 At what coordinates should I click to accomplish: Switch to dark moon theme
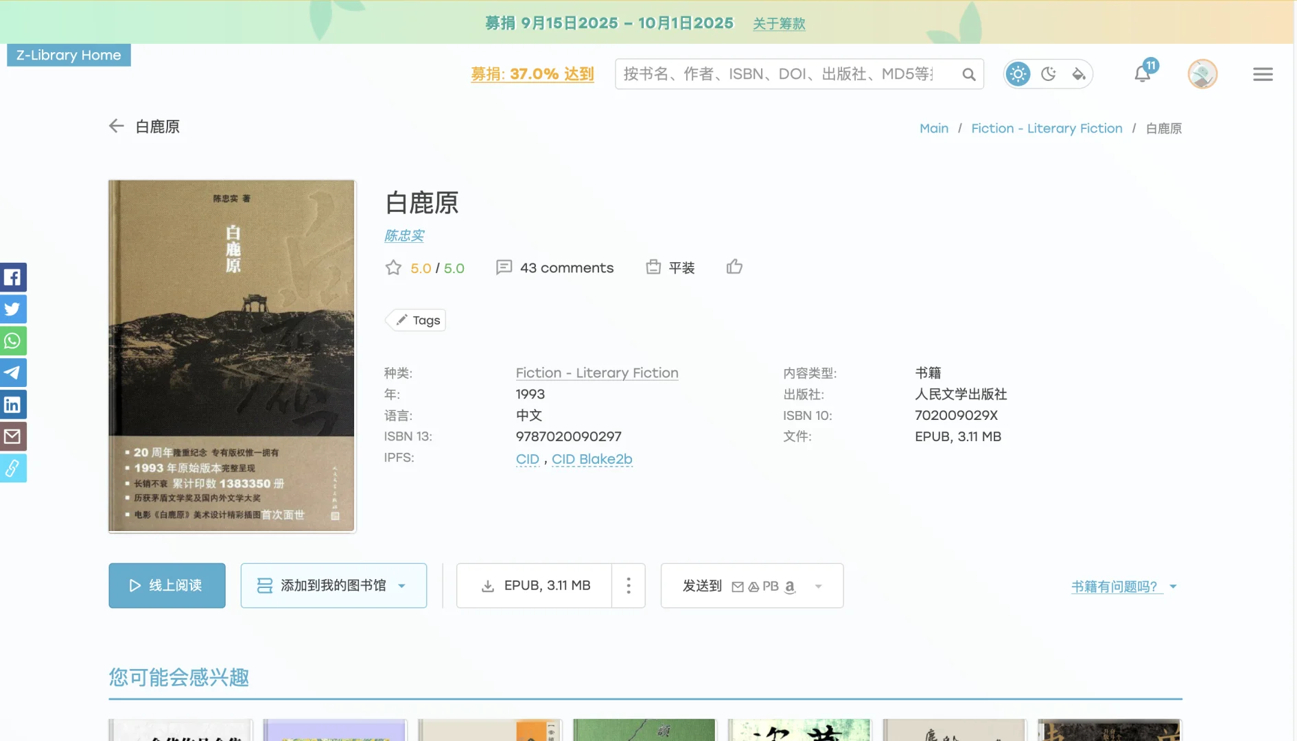(x=1048, y=74)
